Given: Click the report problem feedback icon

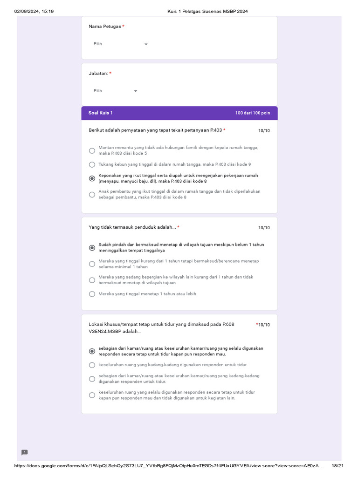Looking at the screenshot, I should 25,452.
